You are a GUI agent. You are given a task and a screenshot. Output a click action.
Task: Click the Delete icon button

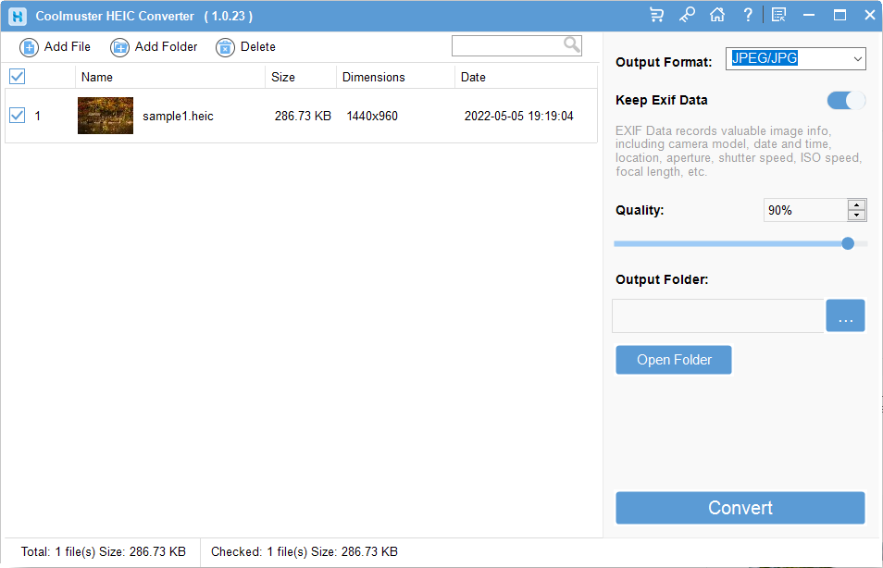coord(223,46)
